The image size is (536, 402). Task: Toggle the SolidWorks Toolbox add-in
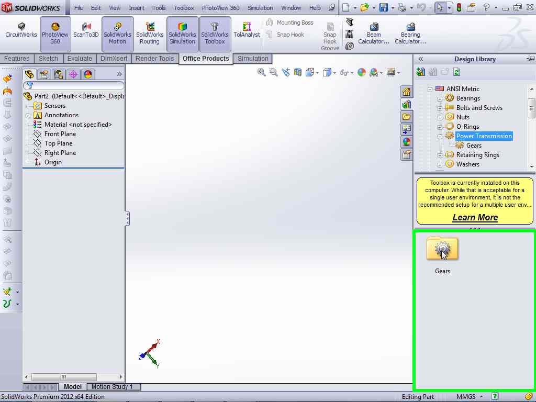point(215,34)
